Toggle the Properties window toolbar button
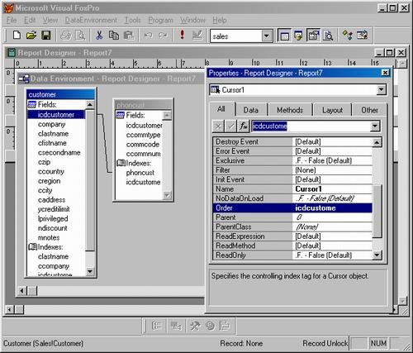Image resolution: width=413 pixels, height=353 pixels. tap(314, 36)
